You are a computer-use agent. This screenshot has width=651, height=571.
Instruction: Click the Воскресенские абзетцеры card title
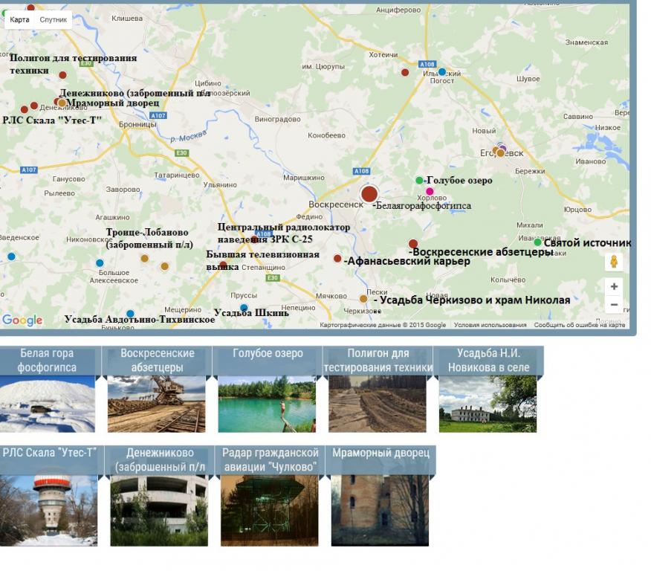158,360
